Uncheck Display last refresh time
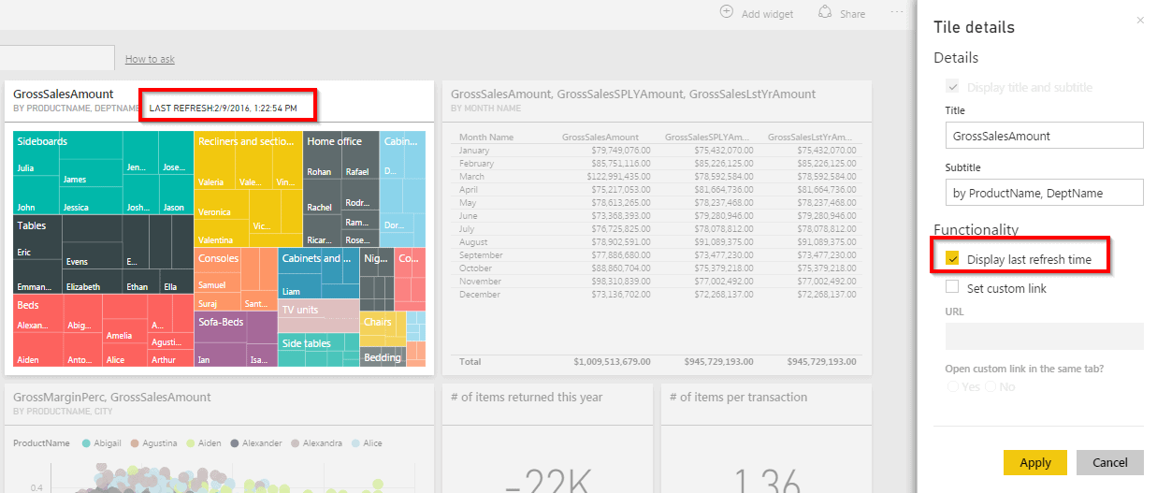Viewport: 1157px width, 493px height. coord(953,259)
